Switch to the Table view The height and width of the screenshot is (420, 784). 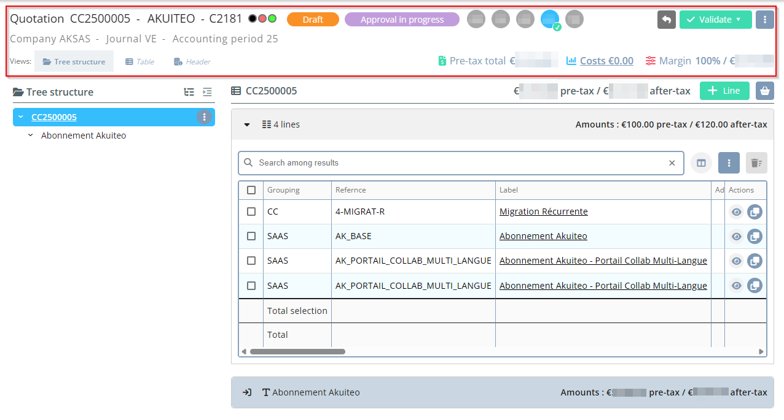(139, 62)
